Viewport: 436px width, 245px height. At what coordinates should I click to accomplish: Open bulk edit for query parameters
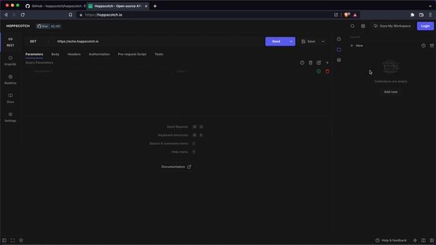click(319, 63)
